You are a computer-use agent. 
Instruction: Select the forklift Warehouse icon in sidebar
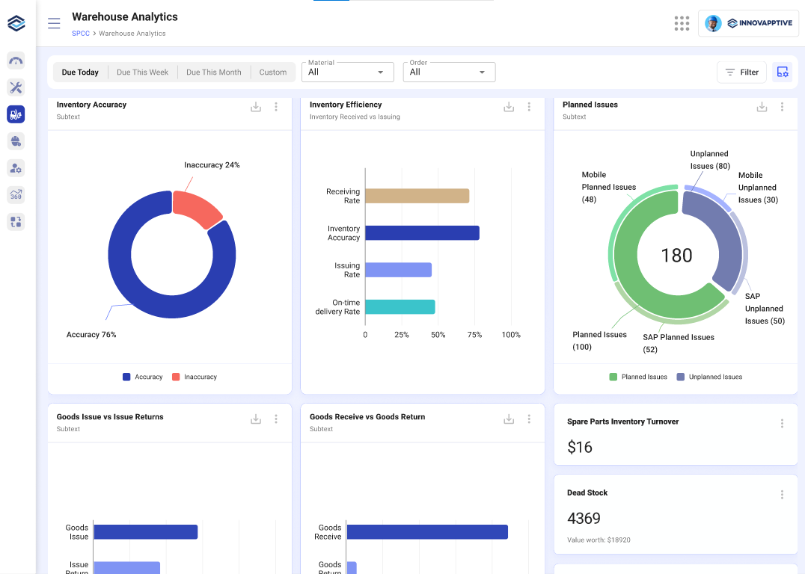tap(16, 114)
